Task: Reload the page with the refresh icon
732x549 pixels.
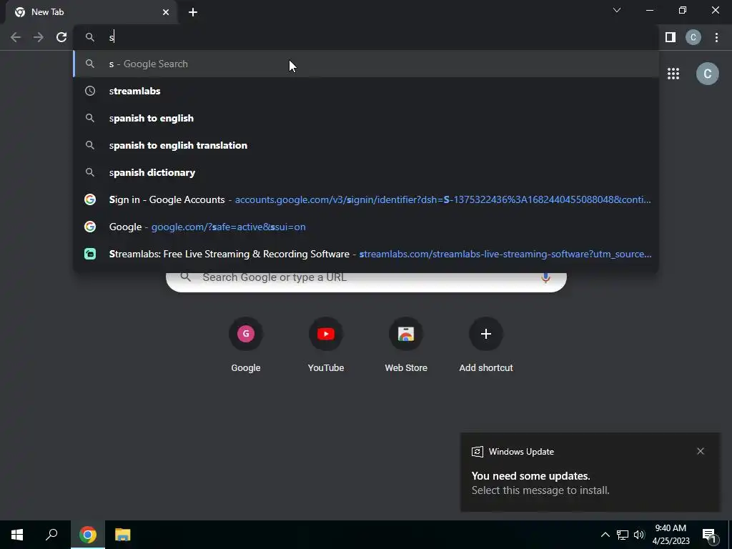Action: [x=61, y=37]
